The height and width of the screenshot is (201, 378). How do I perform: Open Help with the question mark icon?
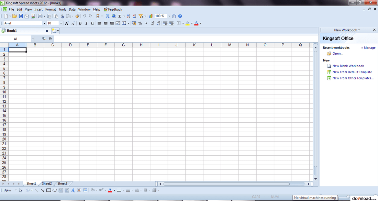coord(180,16)
